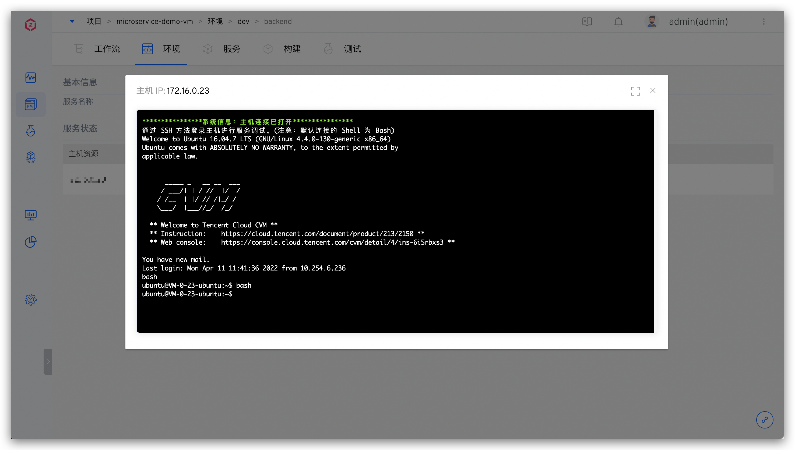Switch to the 构建 tab
Image resolution: width=795 pixels, height=450 pixels.
292,49
